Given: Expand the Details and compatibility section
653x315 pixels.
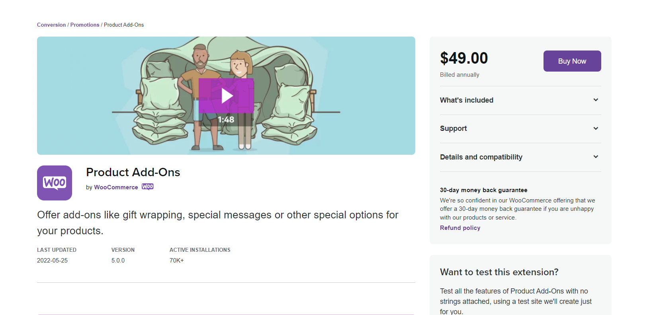Looking at the screenshot, I should click(481, 157).
